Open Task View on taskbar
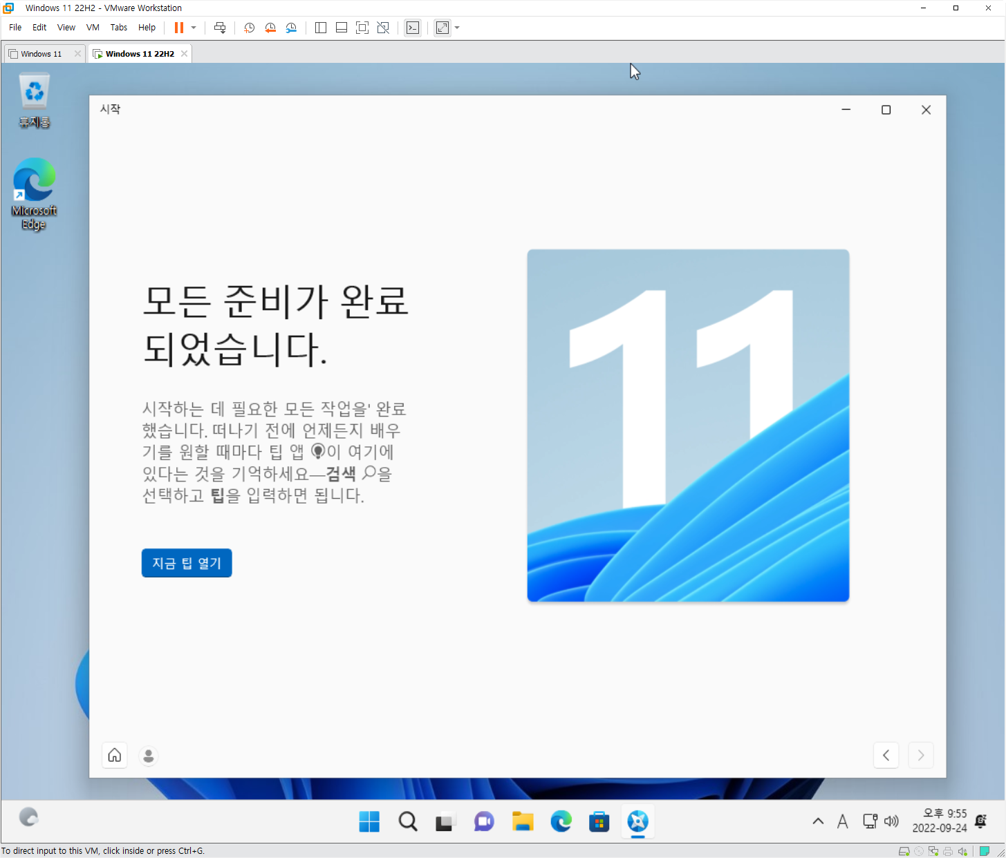The image size is (1006, 858). click(445, 821)
